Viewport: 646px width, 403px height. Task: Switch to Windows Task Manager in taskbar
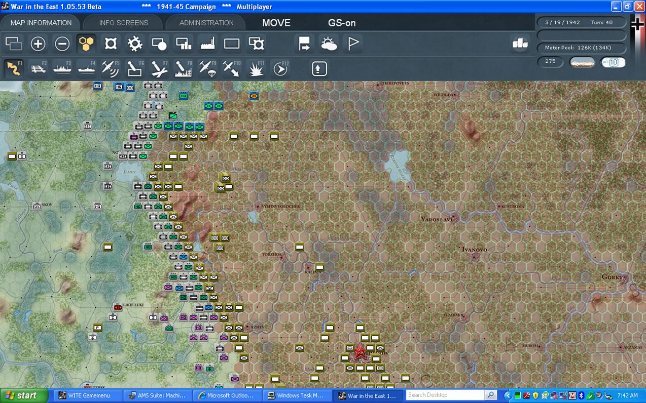tap(299, 395)
